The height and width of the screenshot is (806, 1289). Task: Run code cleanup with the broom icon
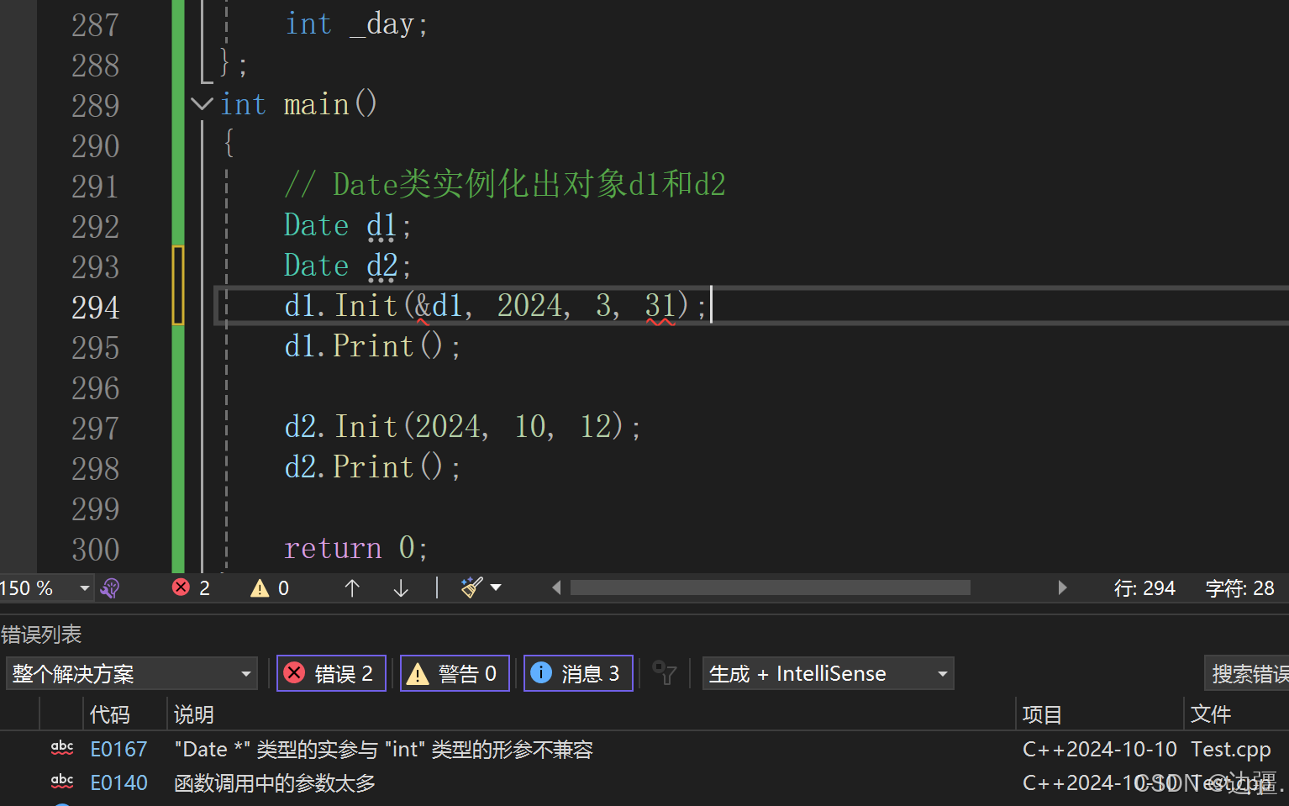click(x=472, y=587)
